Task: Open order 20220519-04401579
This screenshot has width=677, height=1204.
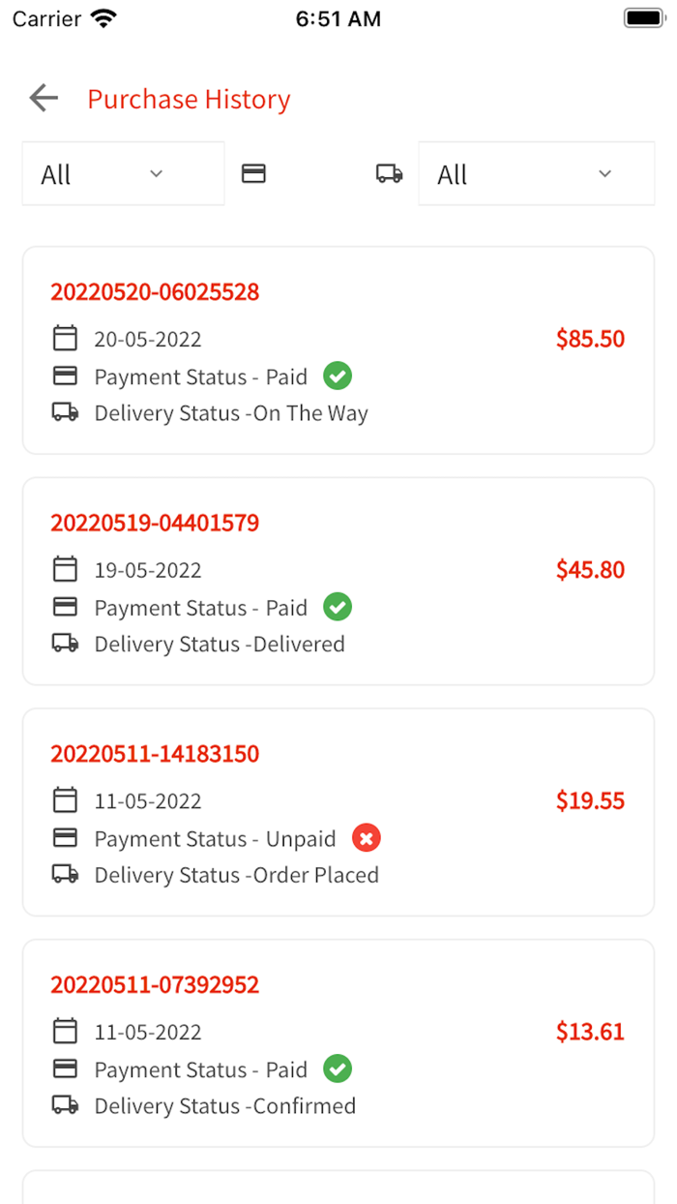Action: tap(155, 524)
